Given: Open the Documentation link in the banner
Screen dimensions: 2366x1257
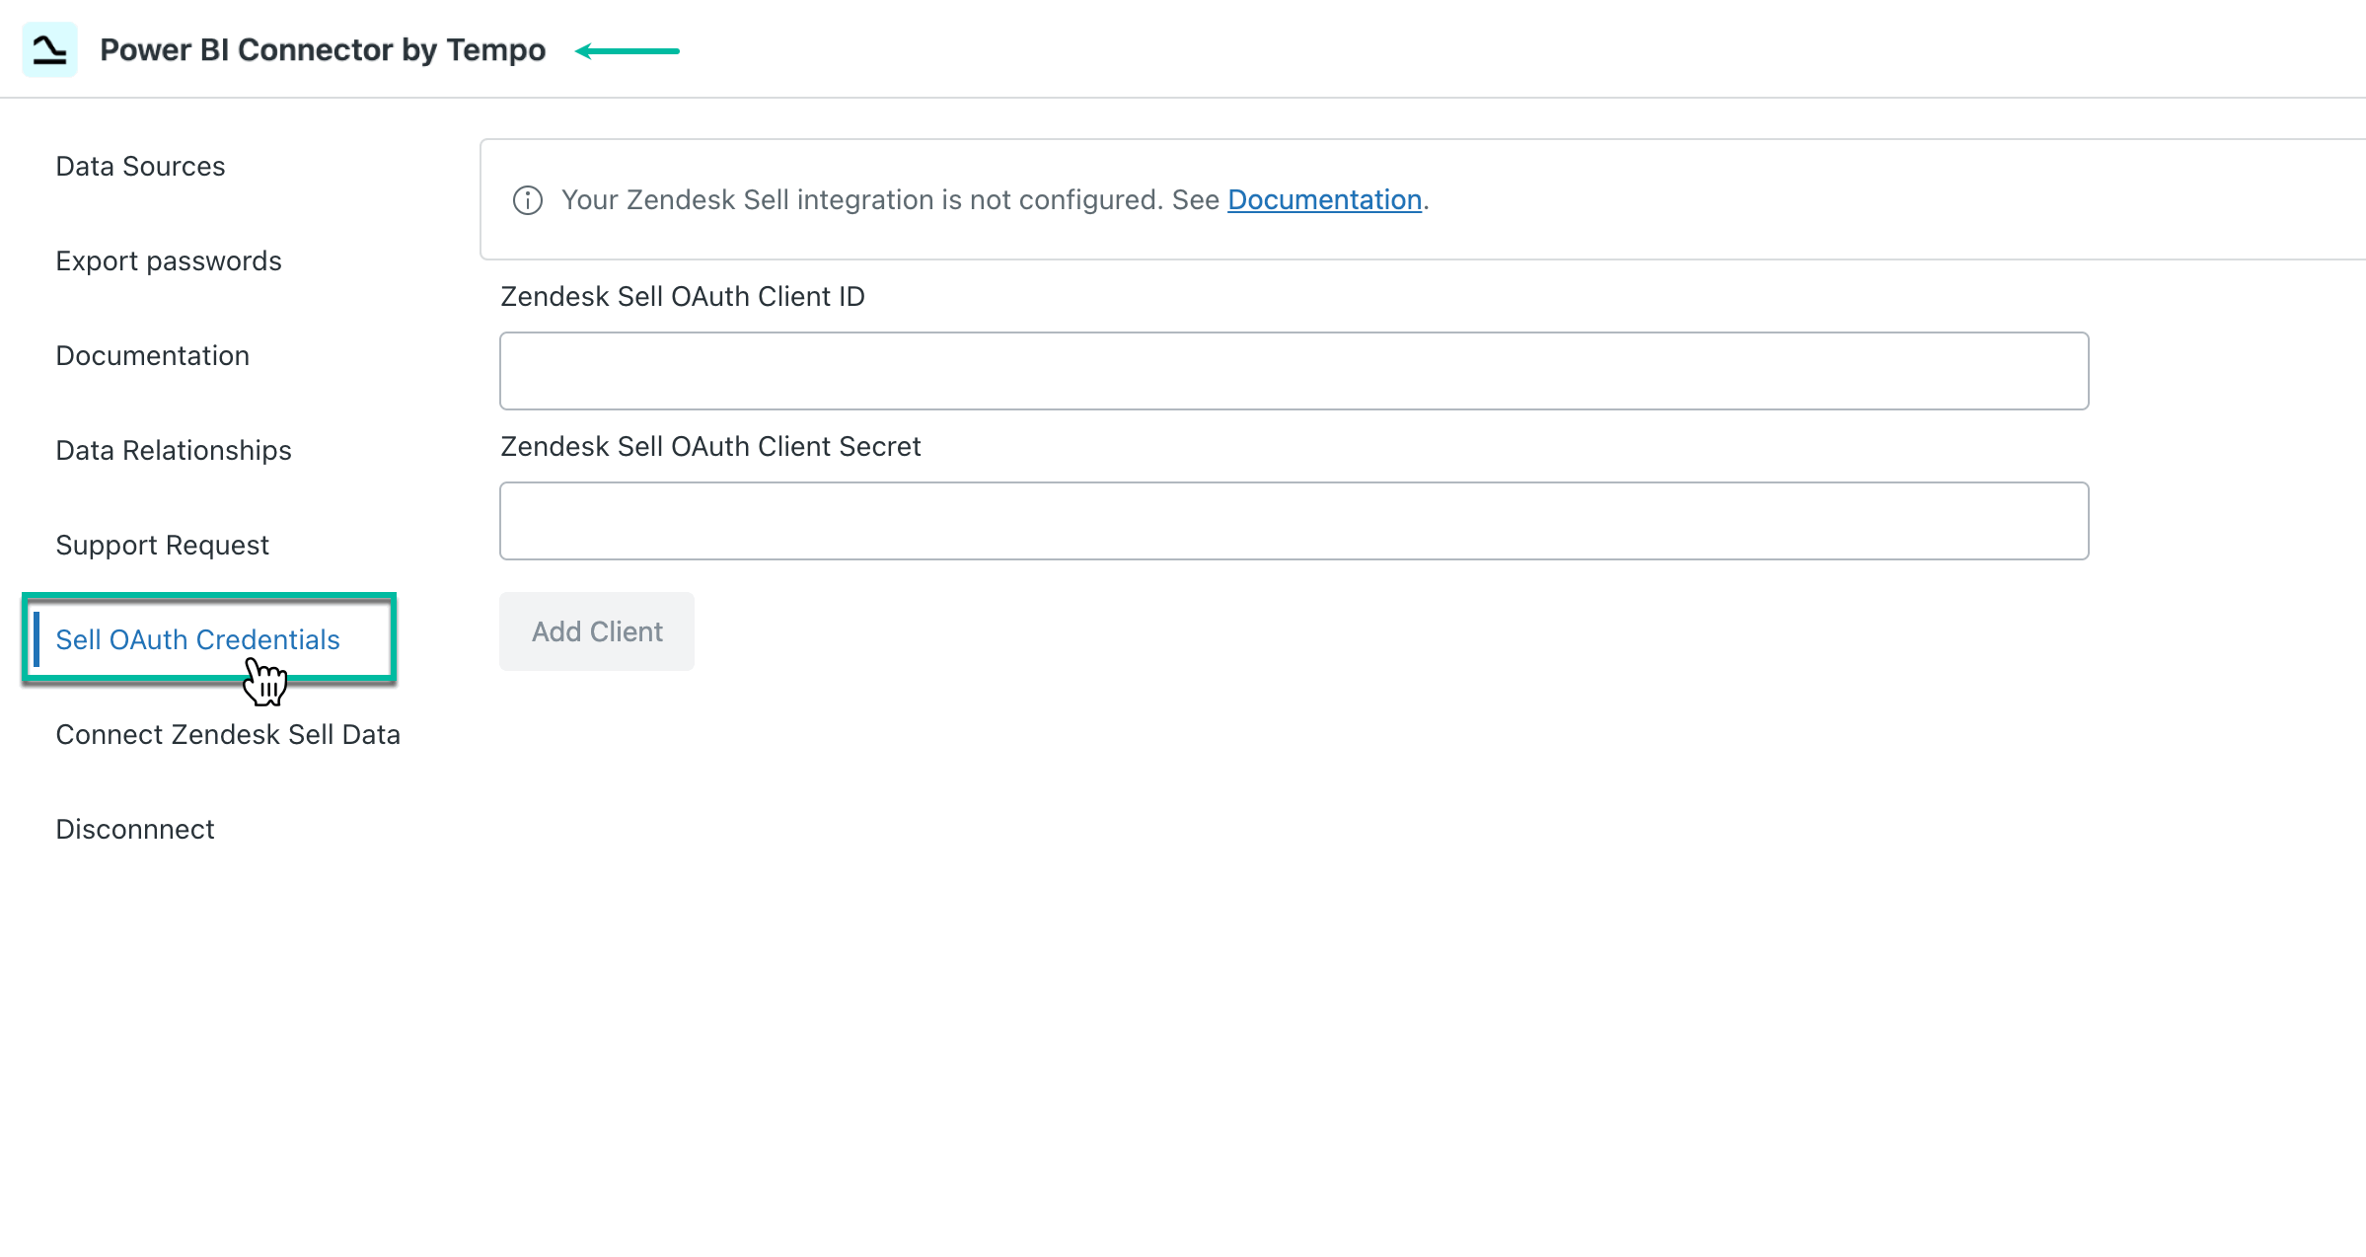Looking at the screenshot, I should [1324, 199].
